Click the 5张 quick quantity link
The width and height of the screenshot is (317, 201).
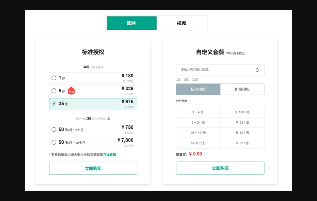coord(186,79)
